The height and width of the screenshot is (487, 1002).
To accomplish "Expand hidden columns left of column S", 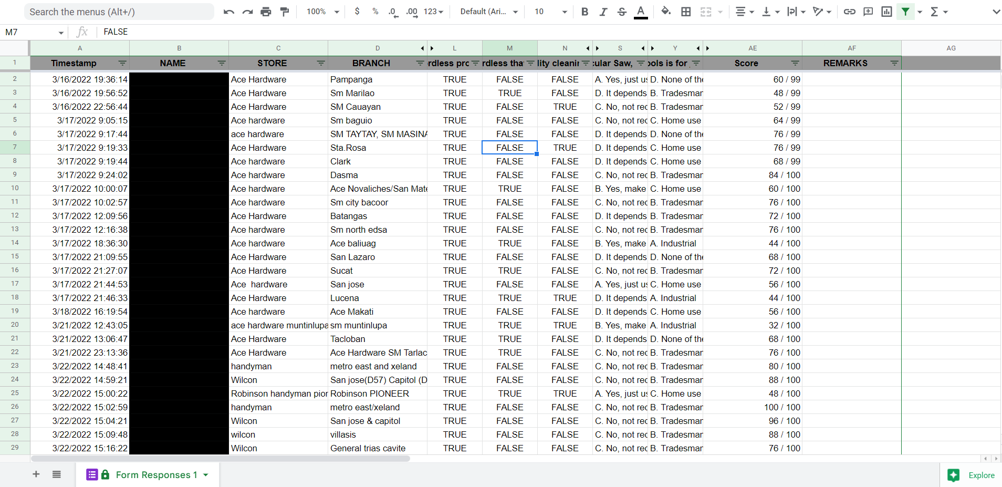I will [x=597, y=48].
